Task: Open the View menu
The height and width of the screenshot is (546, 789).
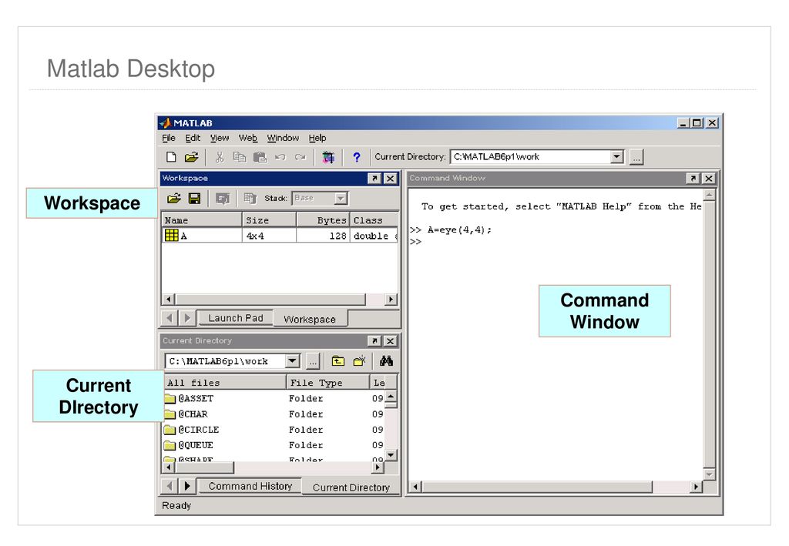Action: (220, 138)
